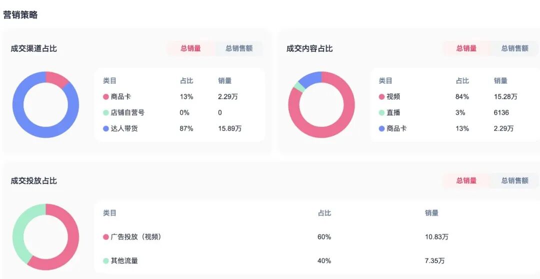
Task: Click the green dot beside 店铺自营号
Action: (106, 113)
